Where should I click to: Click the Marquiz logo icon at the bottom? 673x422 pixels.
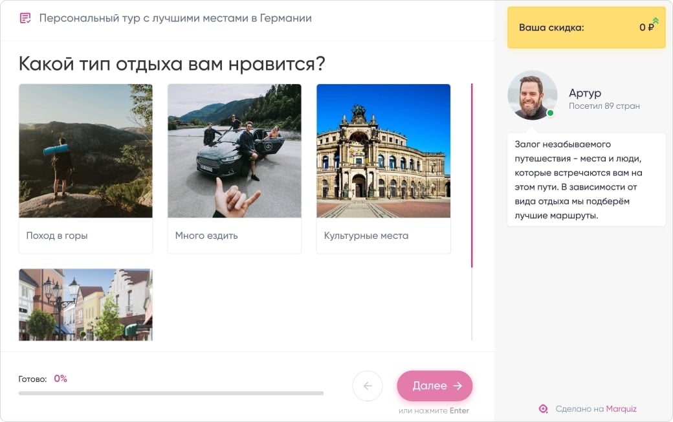543,409
